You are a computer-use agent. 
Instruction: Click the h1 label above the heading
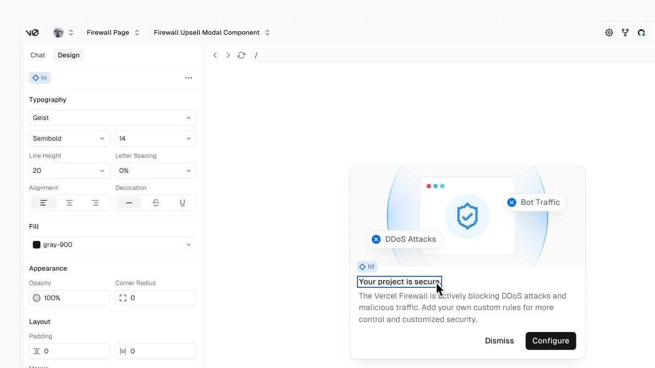367,267
